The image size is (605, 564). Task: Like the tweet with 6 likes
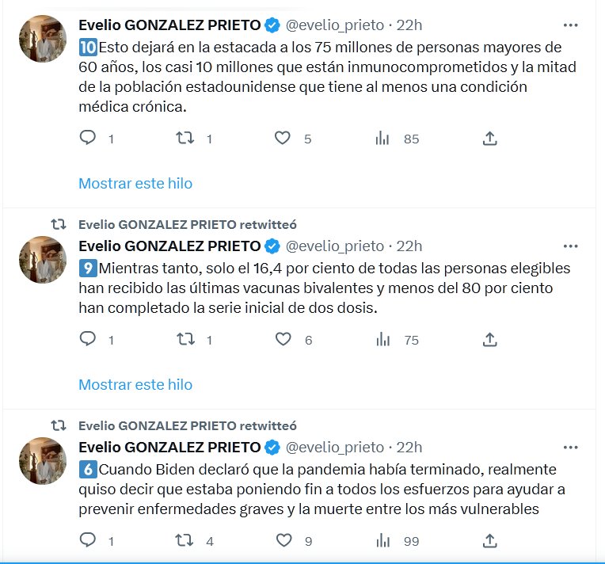pyautogui.click(x=283, y=340)
